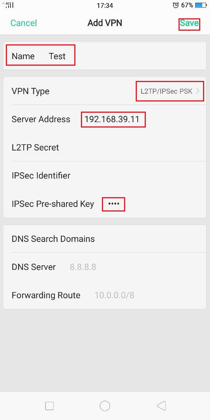
Task: Tap the 4G signal strength icon
Action: point(9,5)
